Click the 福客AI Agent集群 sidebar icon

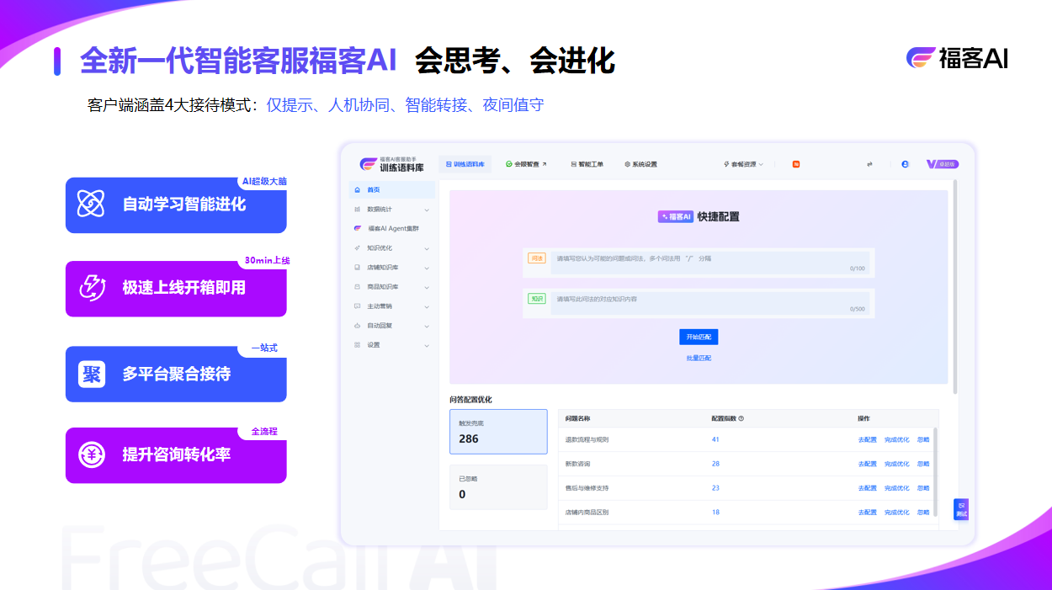[359, 228]
